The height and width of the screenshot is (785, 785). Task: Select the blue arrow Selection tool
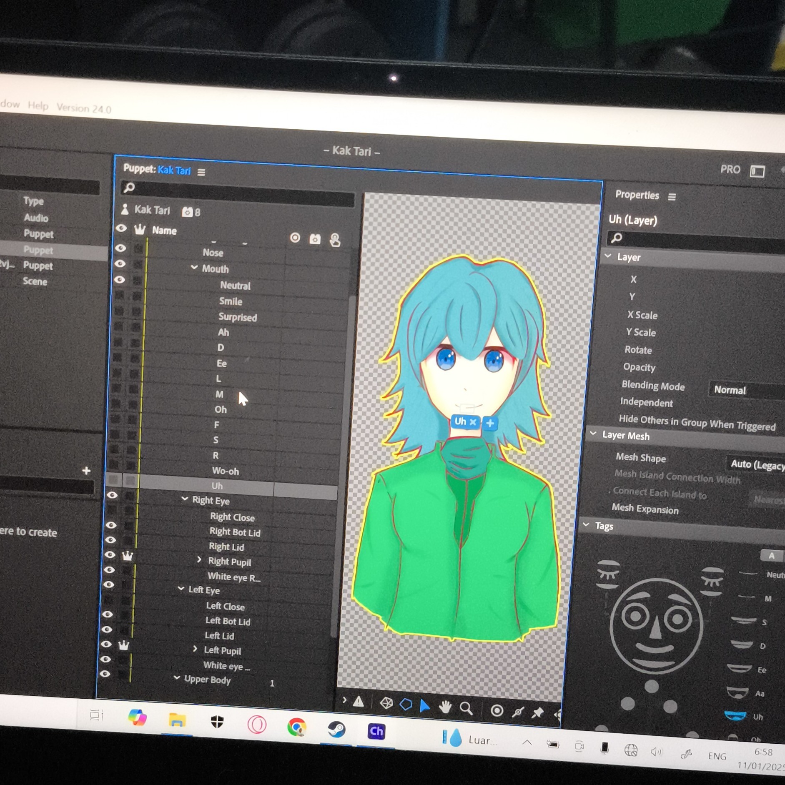tap(424, 706)
